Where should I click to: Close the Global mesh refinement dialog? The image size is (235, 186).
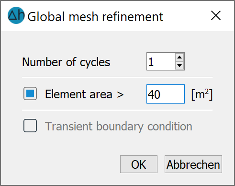[x=216, y=15]
